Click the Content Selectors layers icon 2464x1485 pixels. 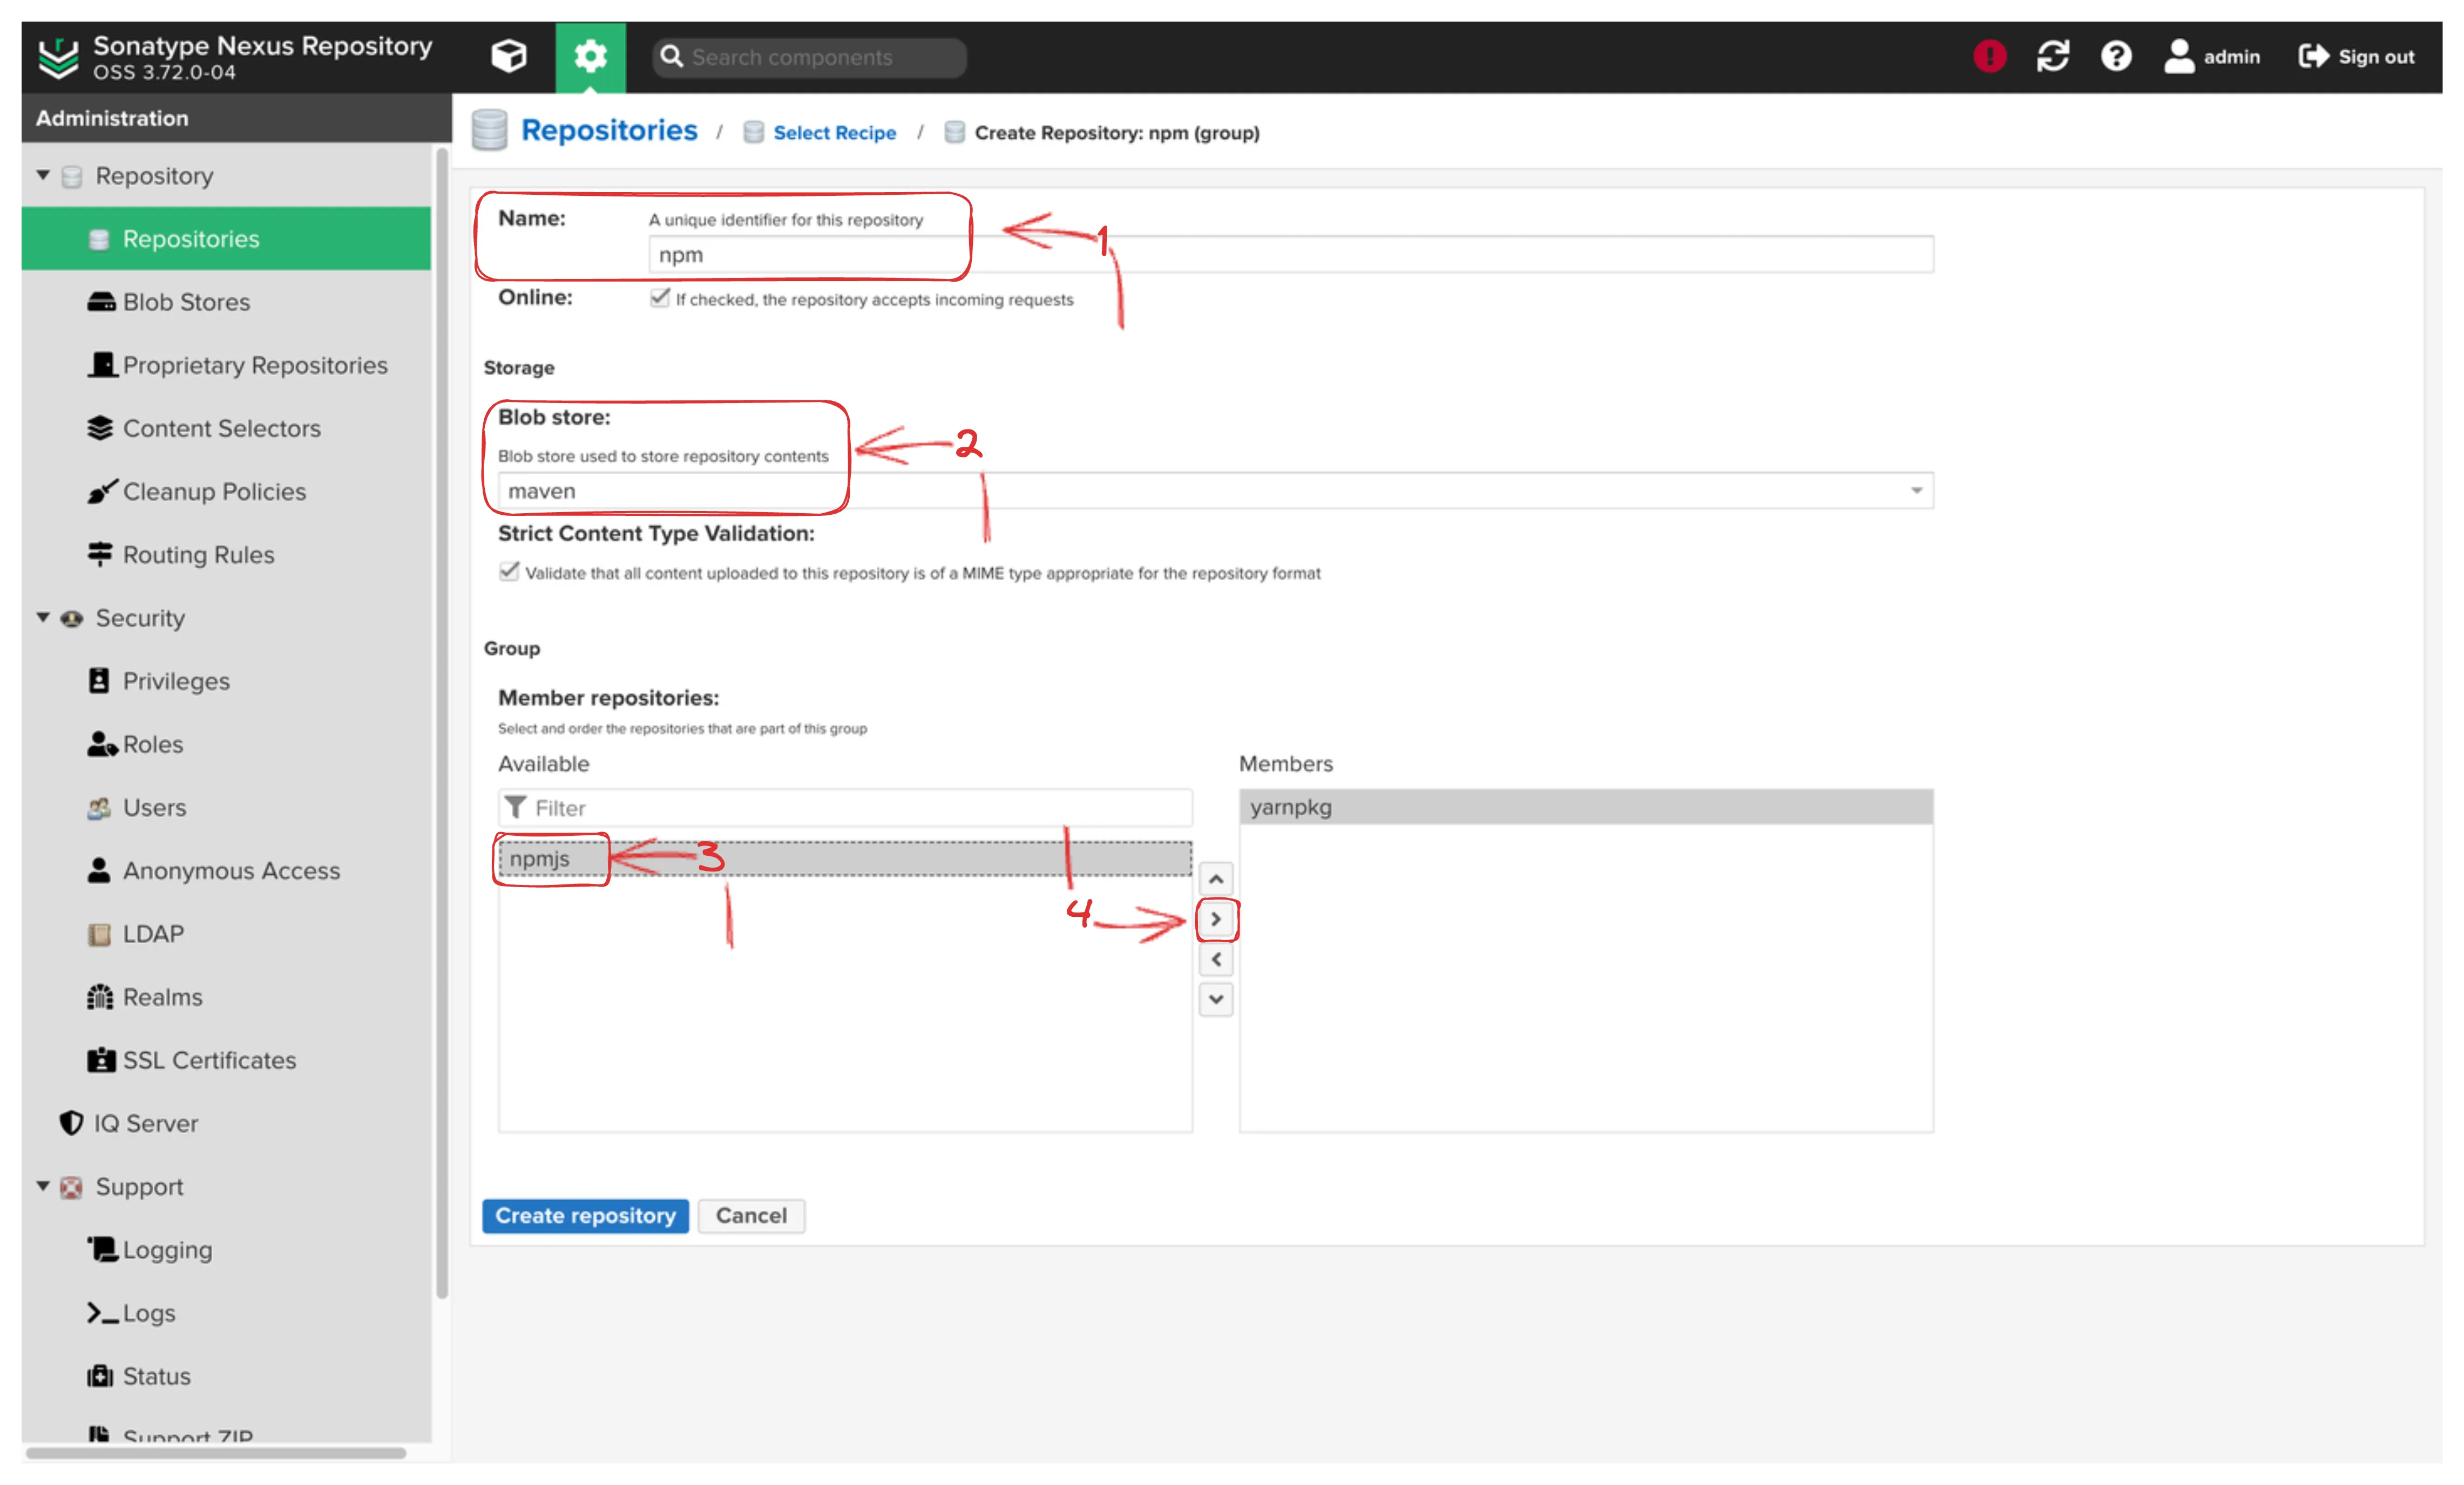click(100, 428)
